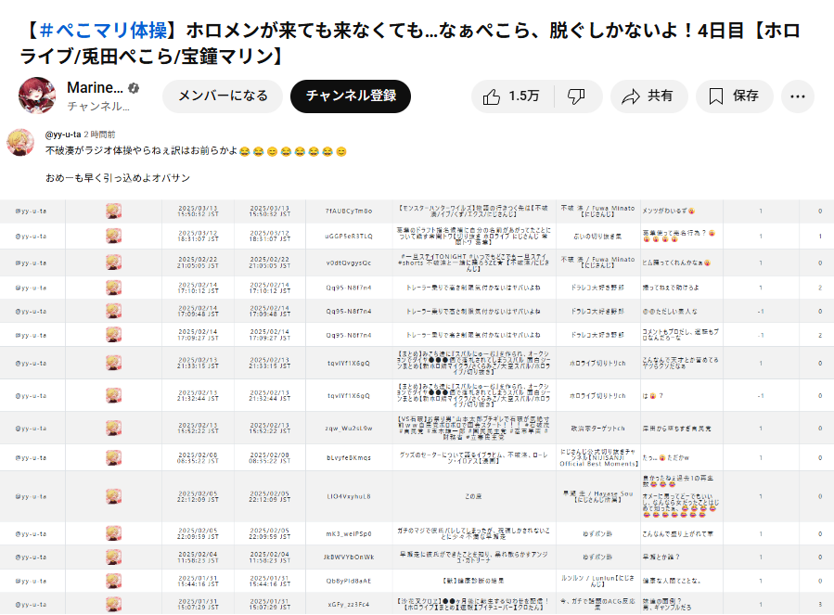Select video ID v0dtQvgysQc cell
The image size is (834, 615).
coord(349,263)
